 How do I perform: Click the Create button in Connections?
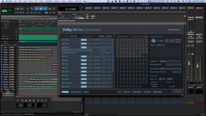pos(109,36)
